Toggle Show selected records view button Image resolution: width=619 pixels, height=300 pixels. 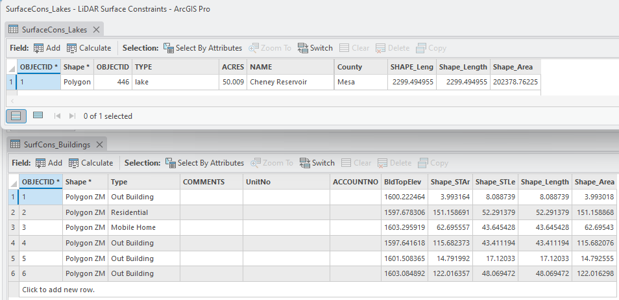pos(38,116)
